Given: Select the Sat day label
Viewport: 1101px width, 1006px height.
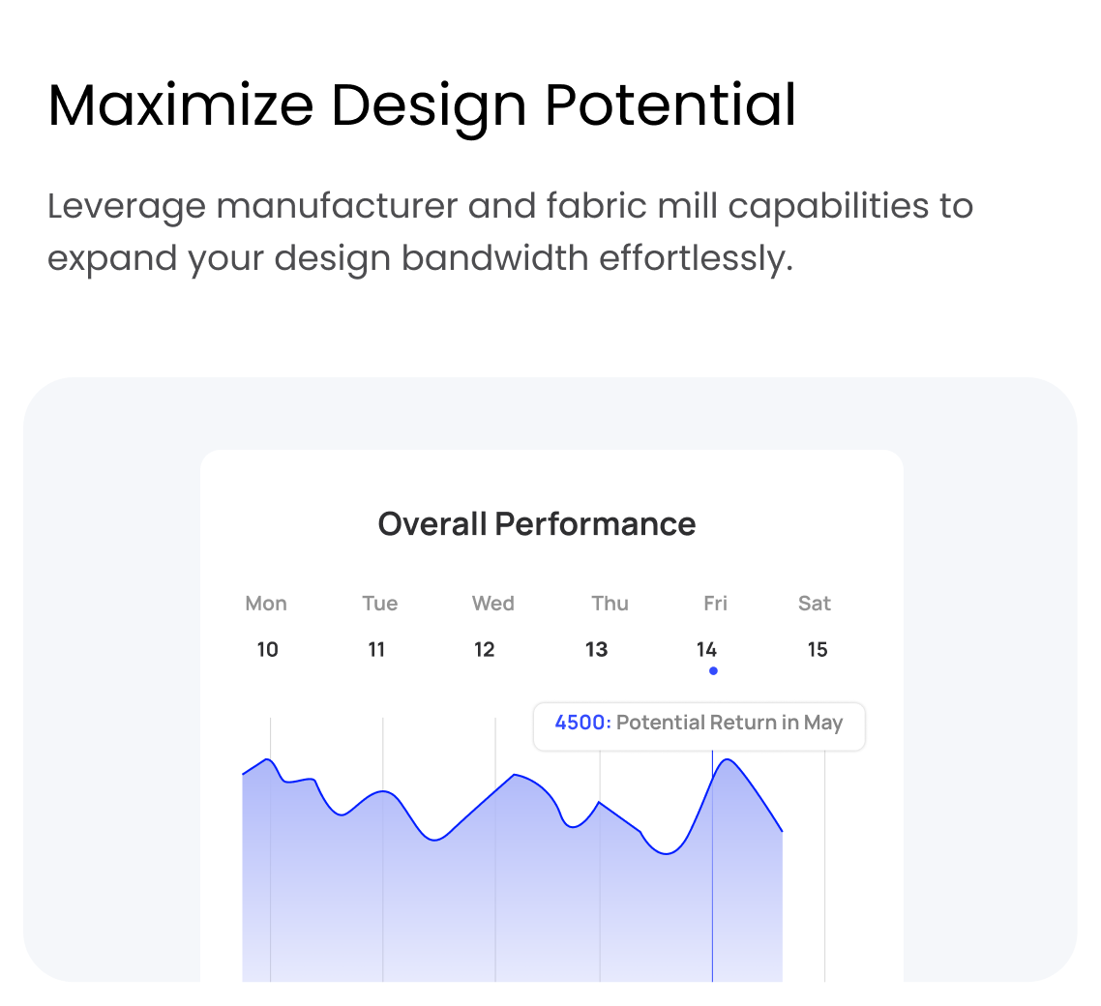Looking at the screenshot, I should [815, 604].
